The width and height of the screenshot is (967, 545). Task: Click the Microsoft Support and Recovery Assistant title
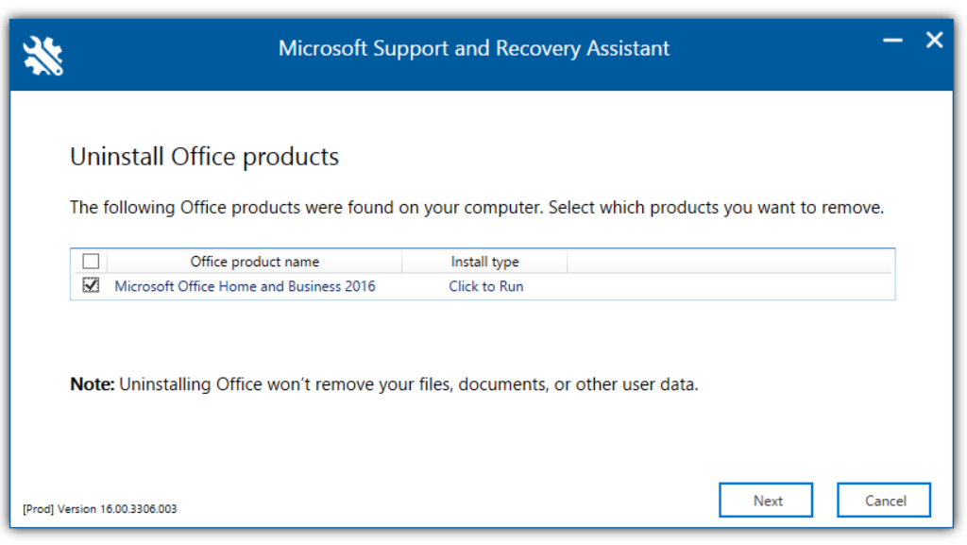[x=474, y=48]
